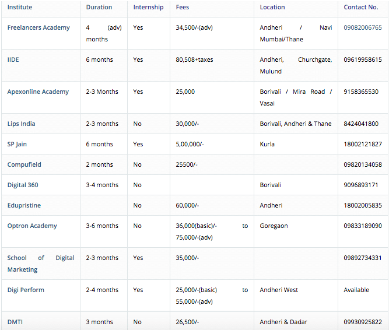
Task: Select 3 months duration for DMTI
Action: 100,322
